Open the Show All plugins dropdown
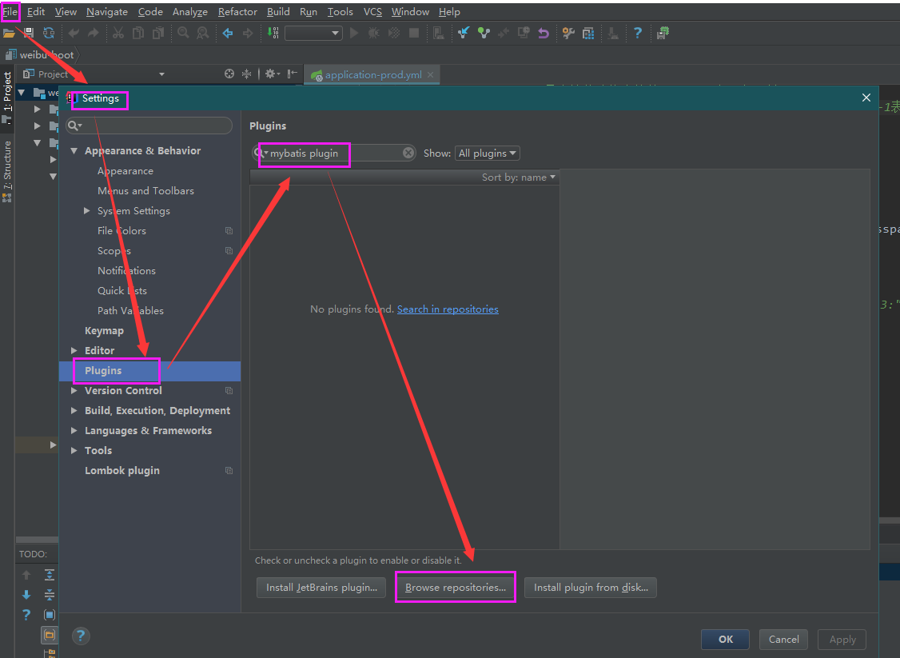Viewport: 900px width, 658px height. pos(487,153)
